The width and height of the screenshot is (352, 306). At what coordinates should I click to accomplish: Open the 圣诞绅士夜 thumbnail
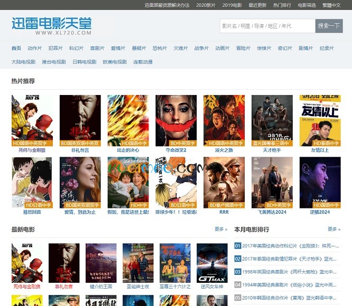coord(138,263)
